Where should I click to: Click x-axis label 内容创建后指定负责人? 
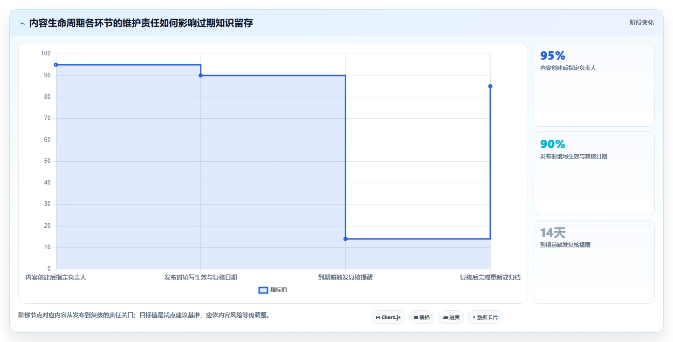tap(56, 277)
